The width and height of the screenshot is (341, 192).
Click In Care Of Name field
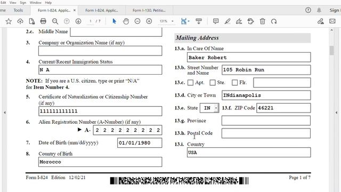click(x=249, y=58)
